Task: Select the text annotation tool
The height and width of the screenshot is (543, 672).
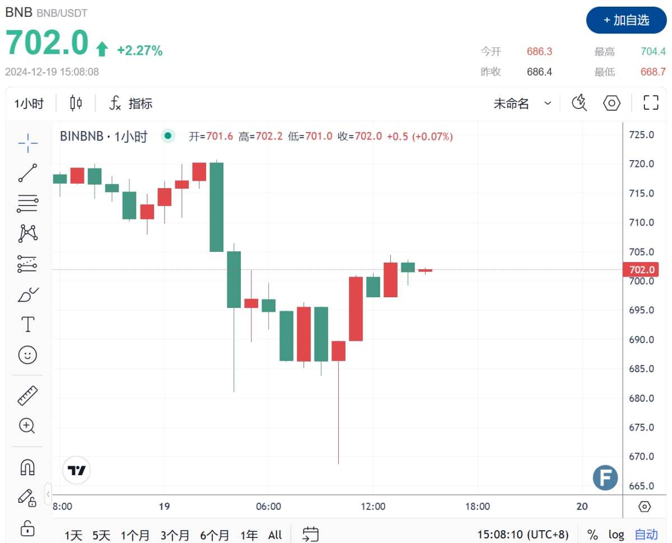Action: (27, 324)
